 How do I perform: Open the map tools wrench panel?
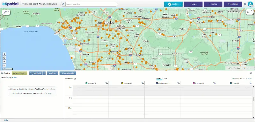(6, 12)
